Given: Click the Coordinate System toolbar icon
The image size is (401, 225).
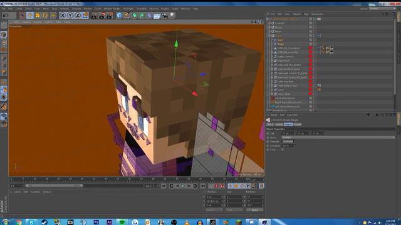Looking at the screenshot, I should pyautogui.click(x=85, y=15).
